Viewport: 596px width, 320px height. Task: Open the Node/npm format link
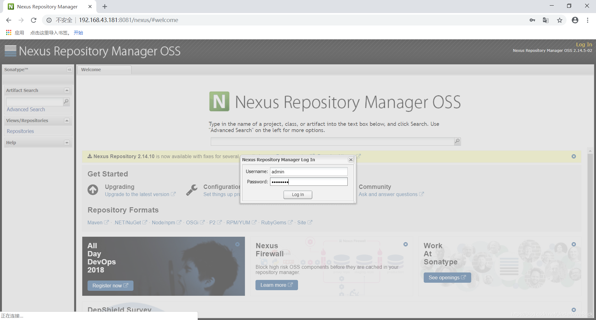tap(166, 222)
